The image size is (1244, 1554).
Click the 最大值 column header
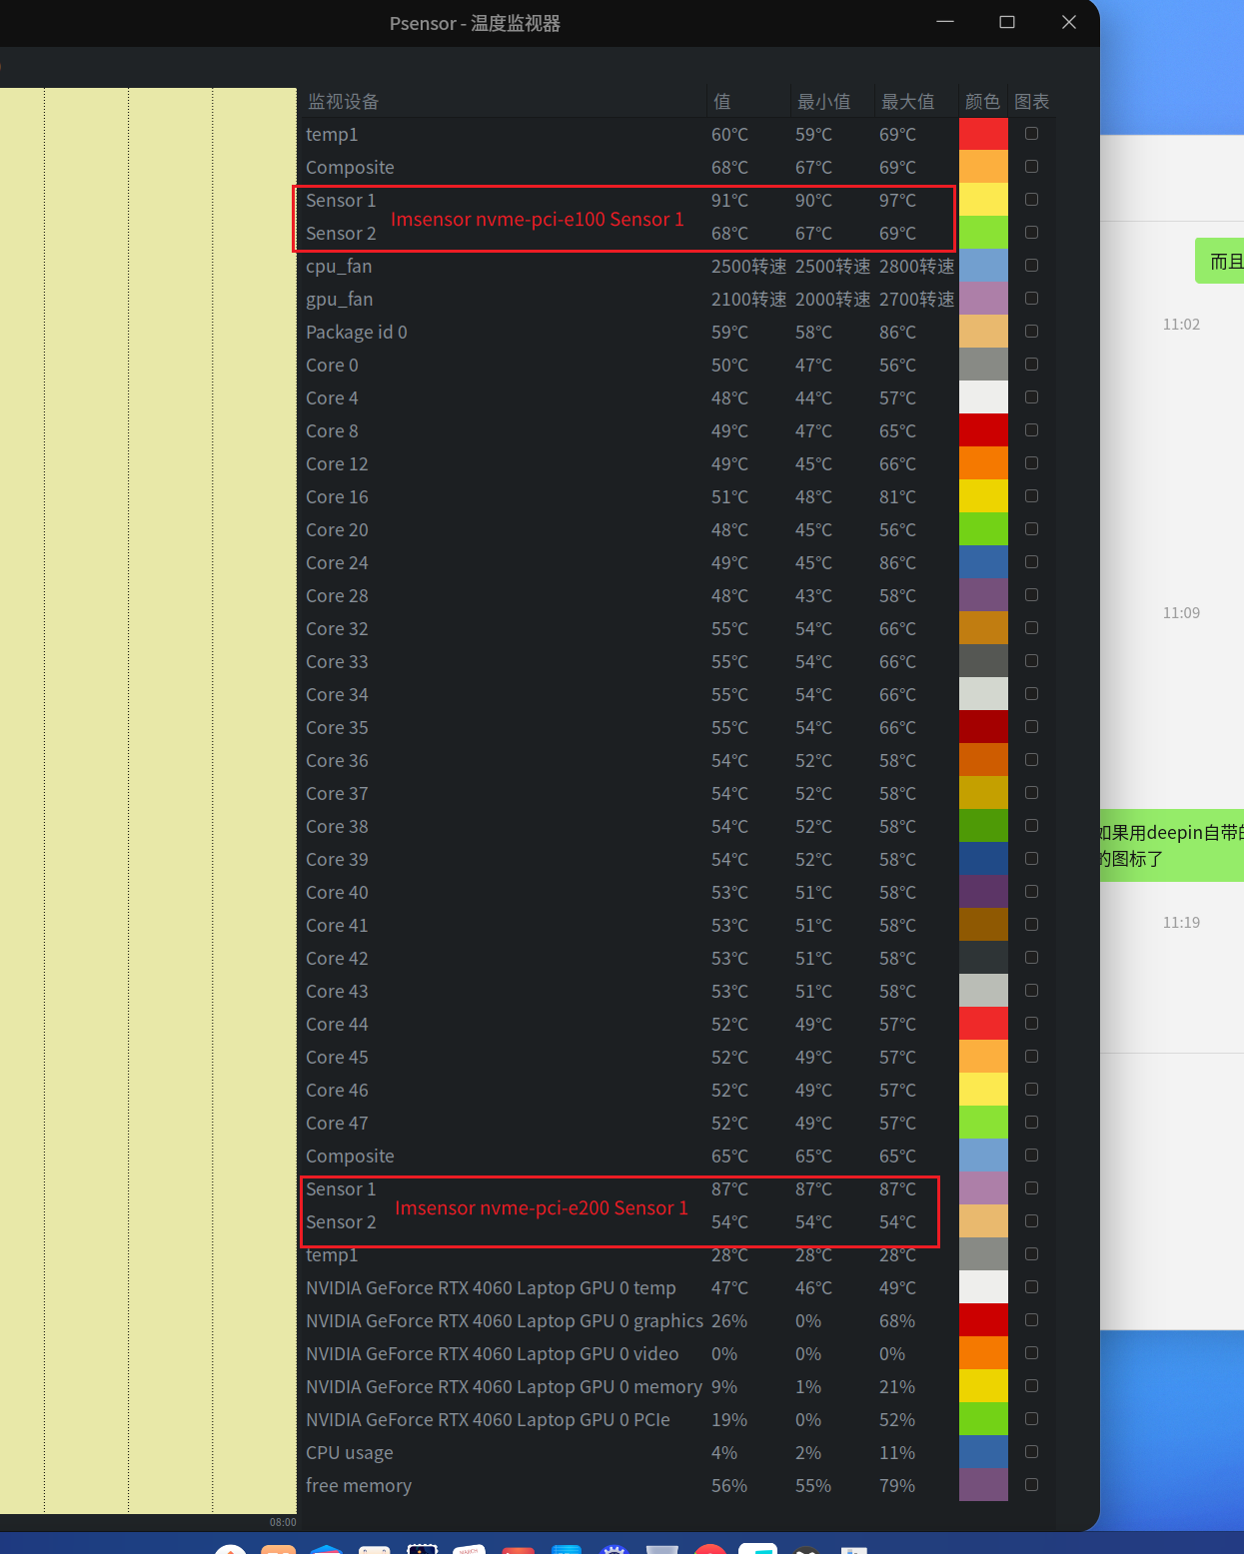point(907,102)
